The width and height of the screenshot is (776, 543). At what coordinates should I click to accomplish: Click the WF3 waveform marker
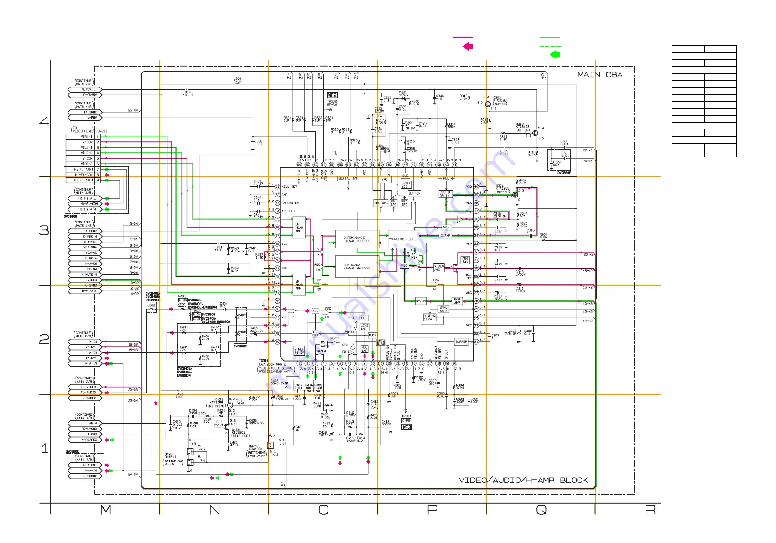pyautogui.click(x=406, y=427)
